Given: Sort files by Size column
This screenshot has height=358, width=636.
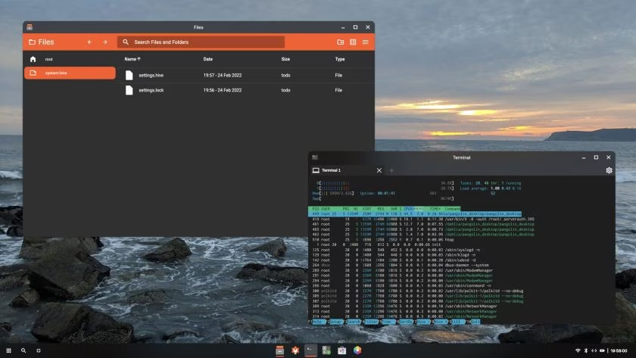Looking at the screenshot, I should [285, 59].
